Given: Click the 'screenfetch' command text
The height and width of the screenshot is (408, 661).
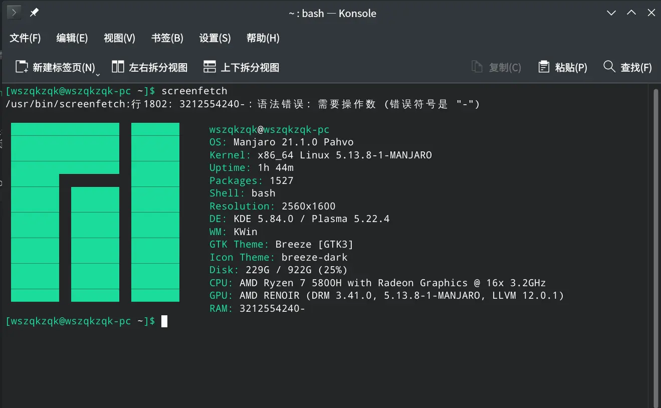Looking at the screenshot, I should (194, 91).
